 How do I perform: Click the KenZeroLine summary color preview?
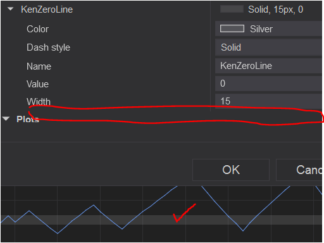tap(232, 9)
